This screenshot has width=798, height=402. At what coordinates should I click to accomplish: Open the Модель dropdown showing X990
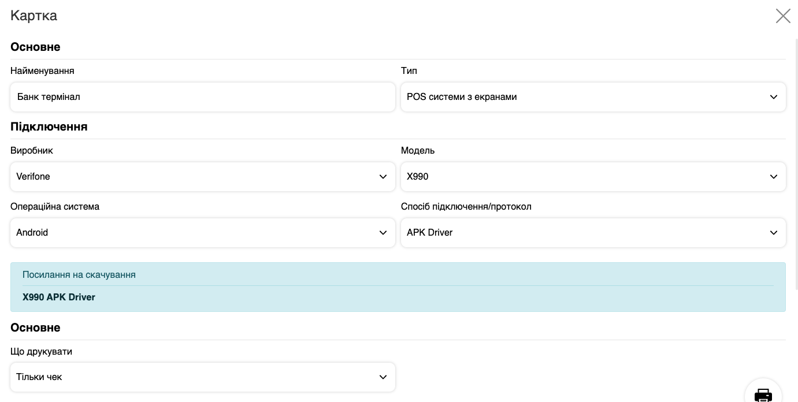point(578,177)
